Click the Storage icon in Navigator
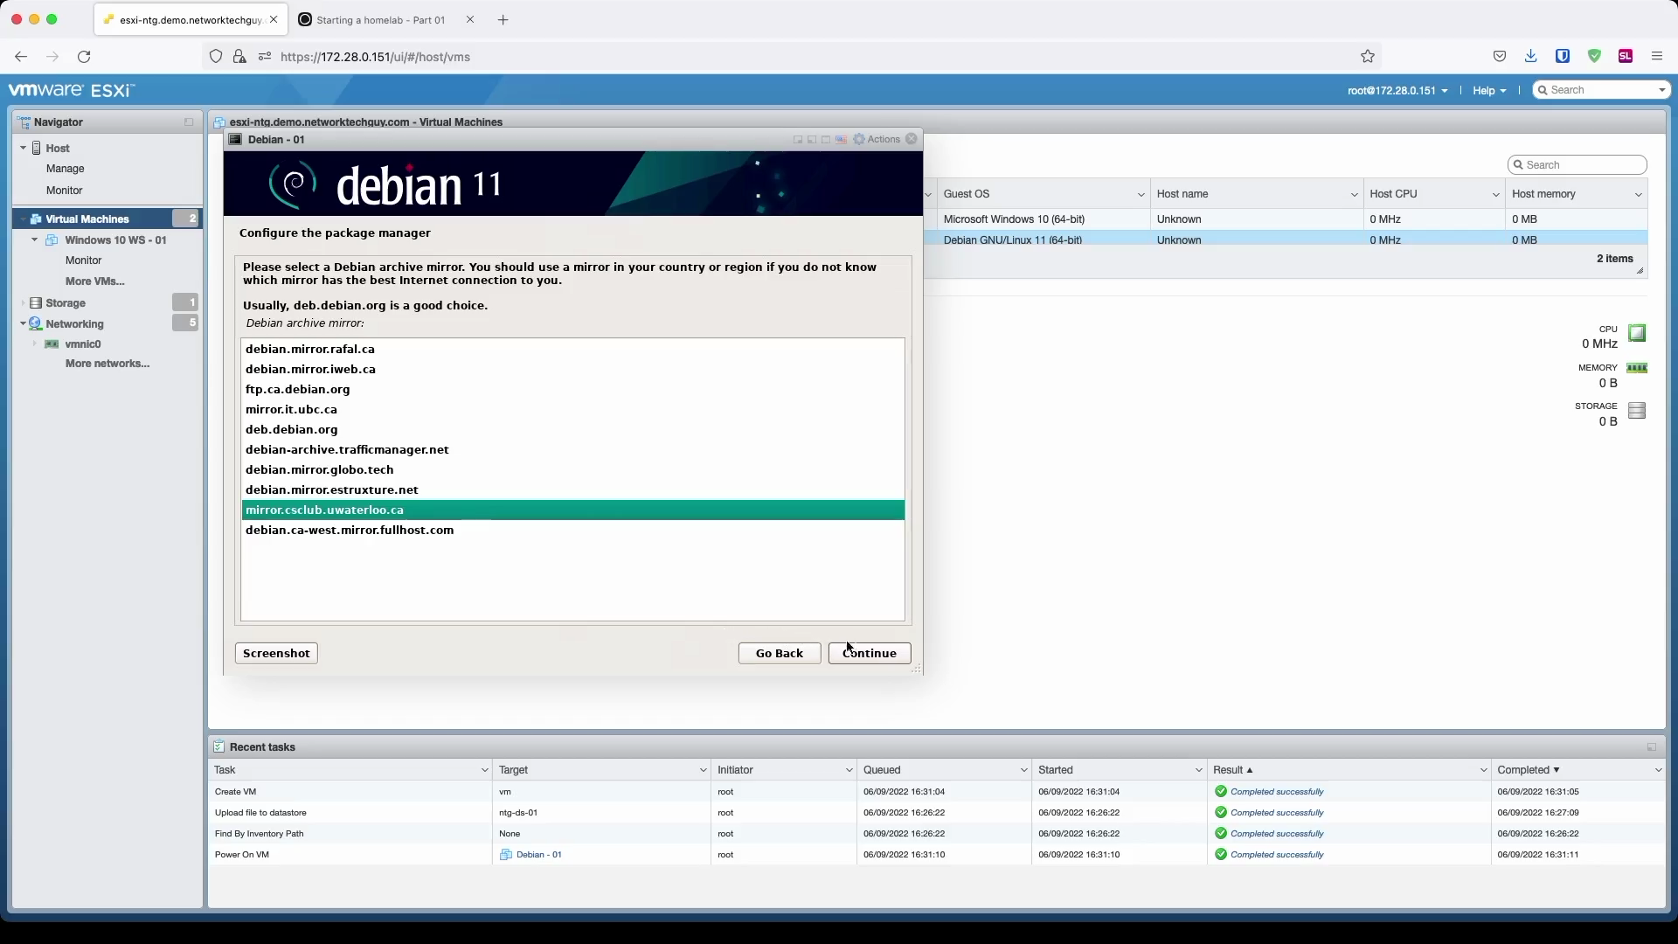The height and width of the screenshot is (944, 1678). 36,303
